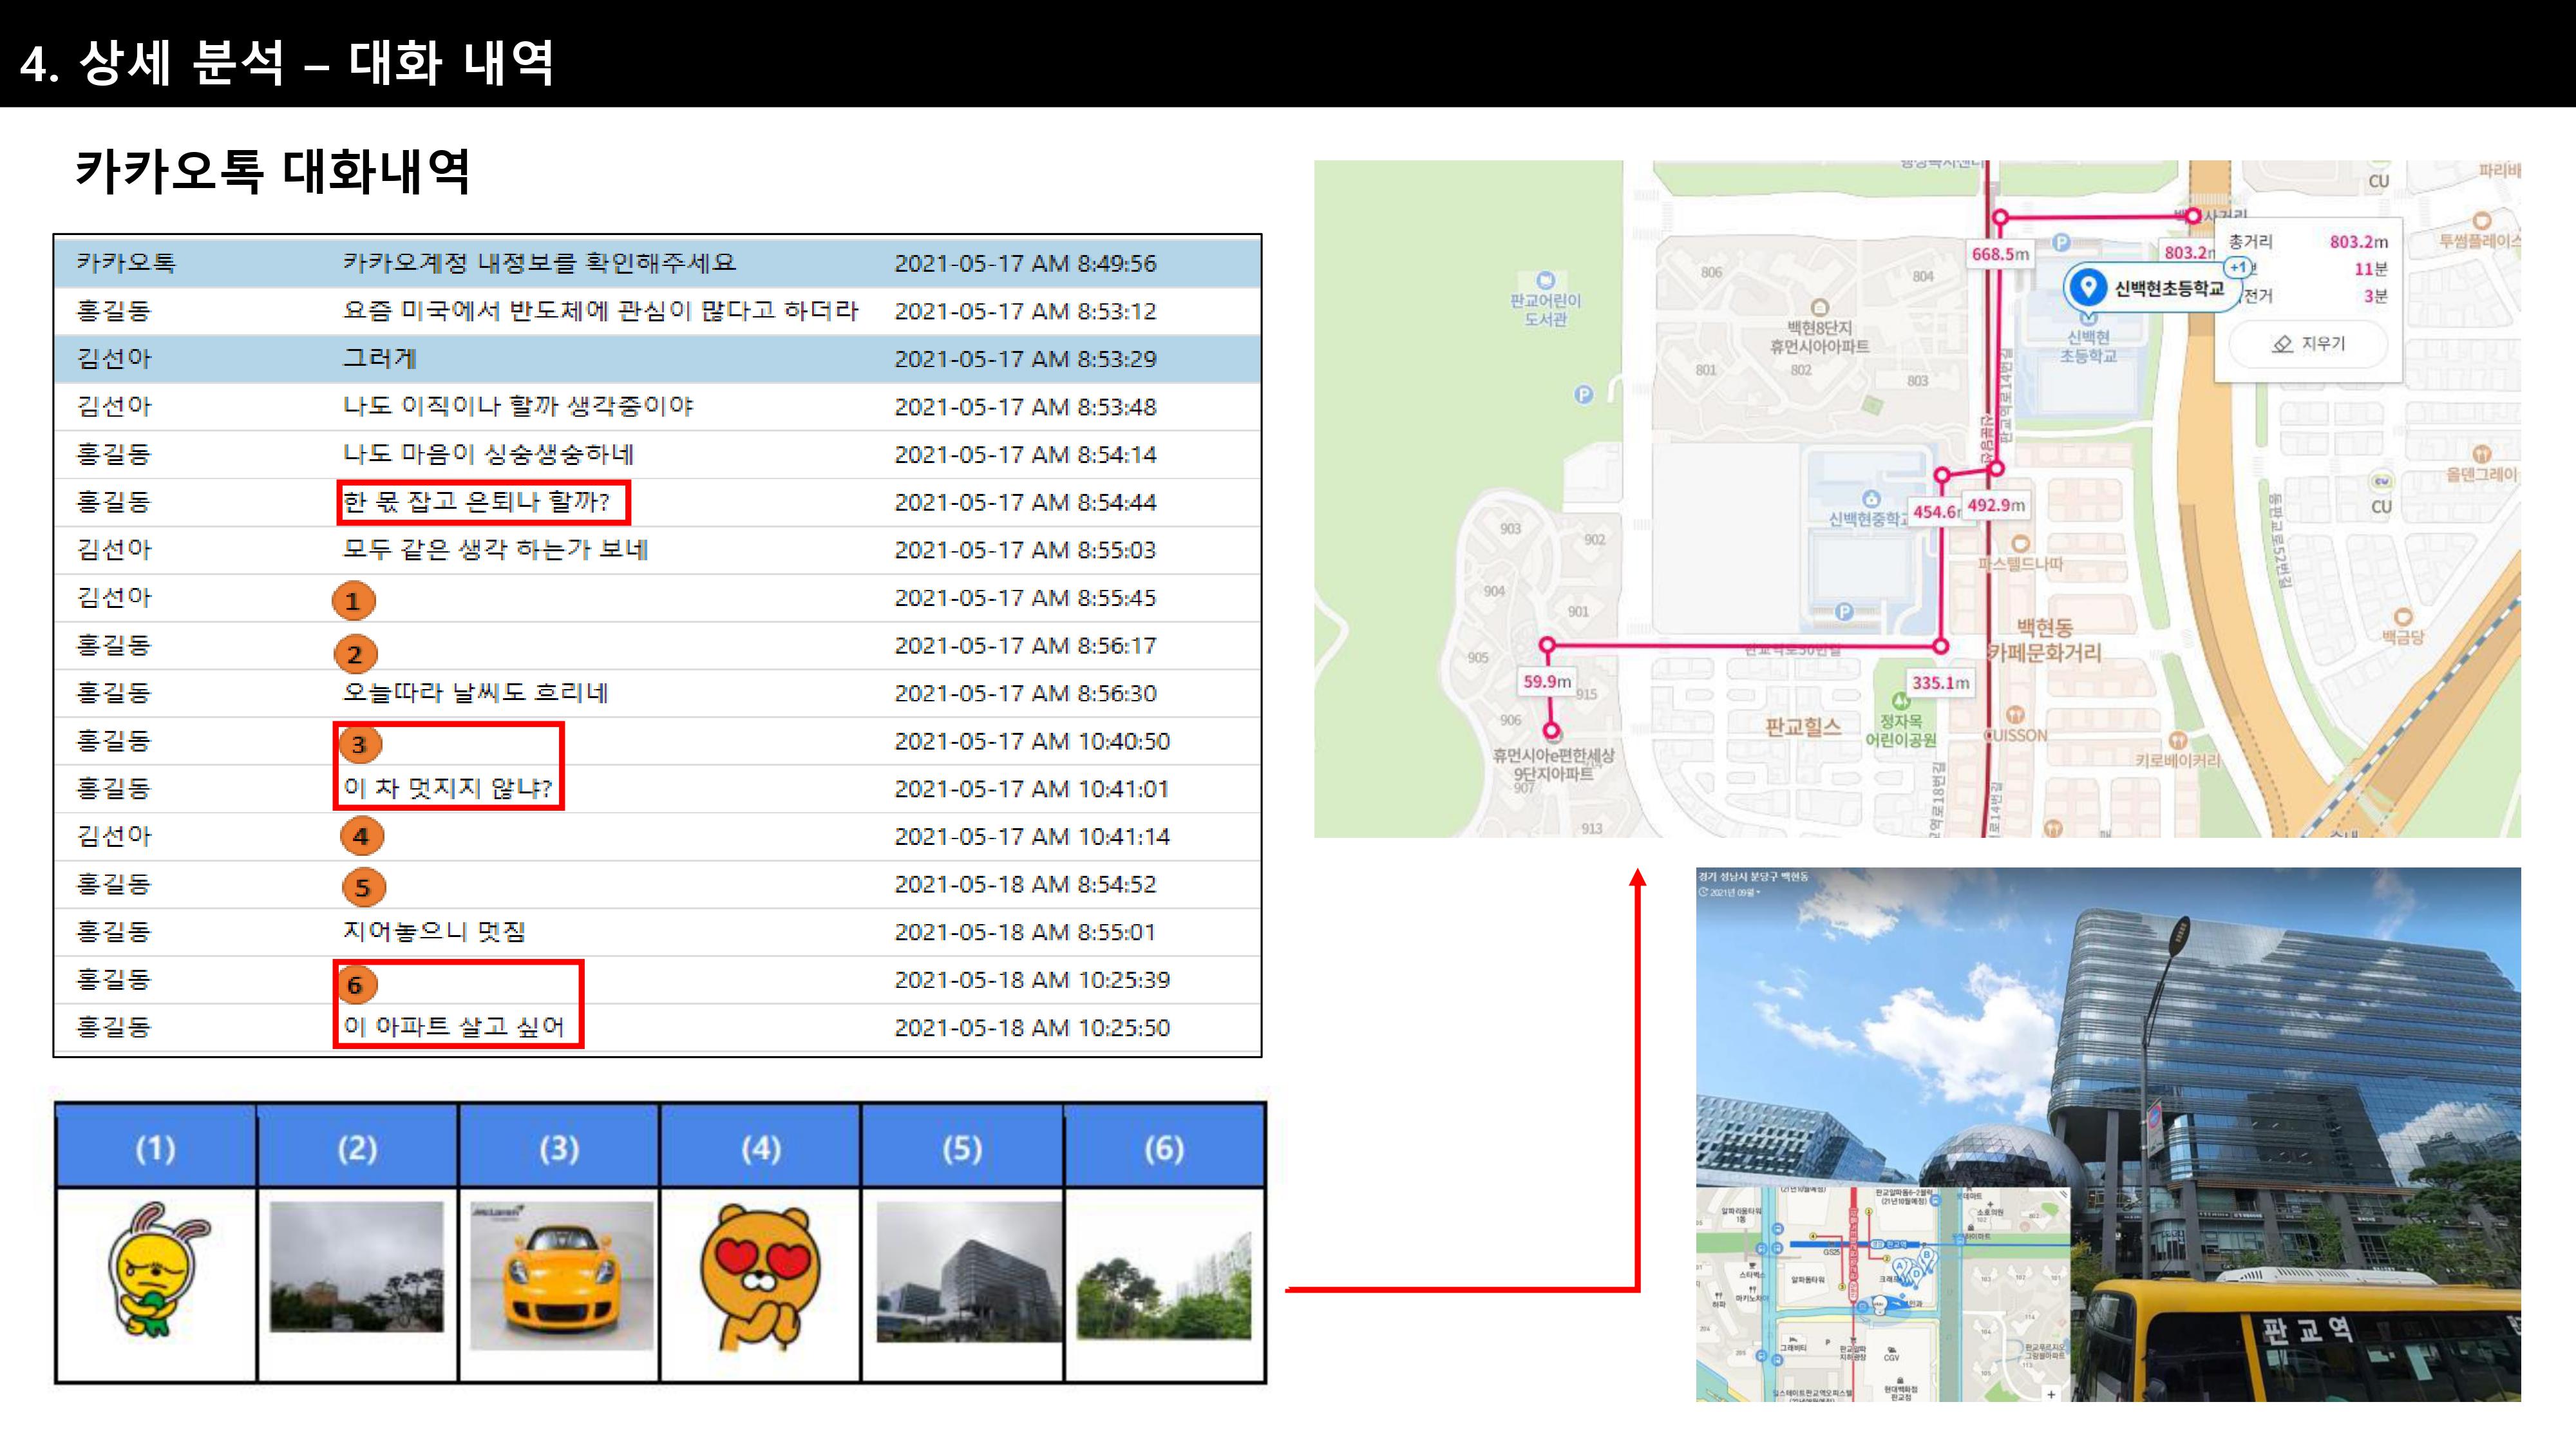
Task: Click the +1 badge beside school label
Action: click(2238, 267)
